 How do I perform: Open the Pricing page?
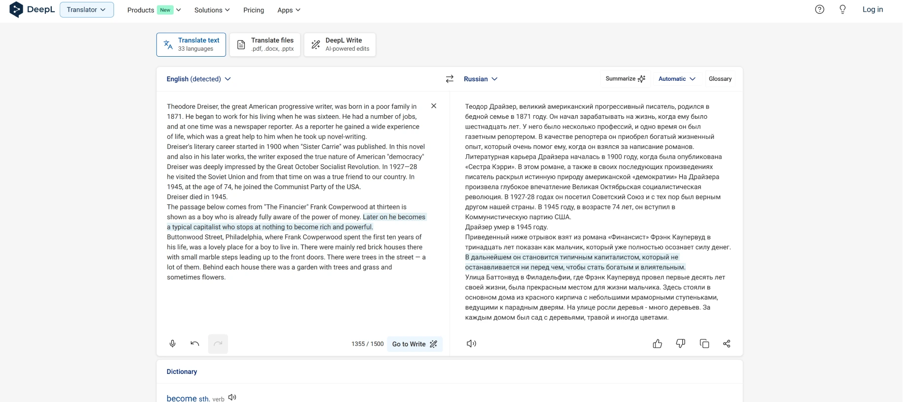tap(254, 10)
